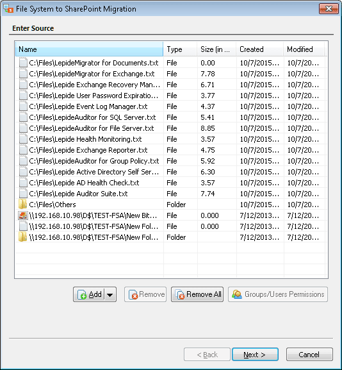Viewport: 342px width, 370px height.
Task: Click file icon of LepideMigrator for Documents.txt
Action: tap(23, 63)
